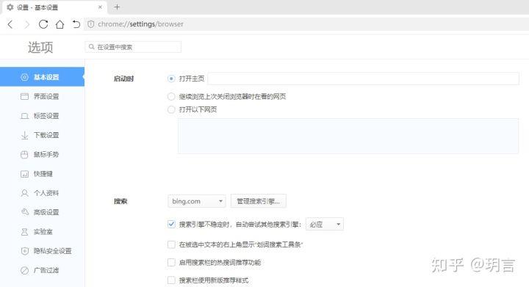
Task: Enable 启用搜索栏的热搜词推荐功能 checkbox
Action: 171,262
